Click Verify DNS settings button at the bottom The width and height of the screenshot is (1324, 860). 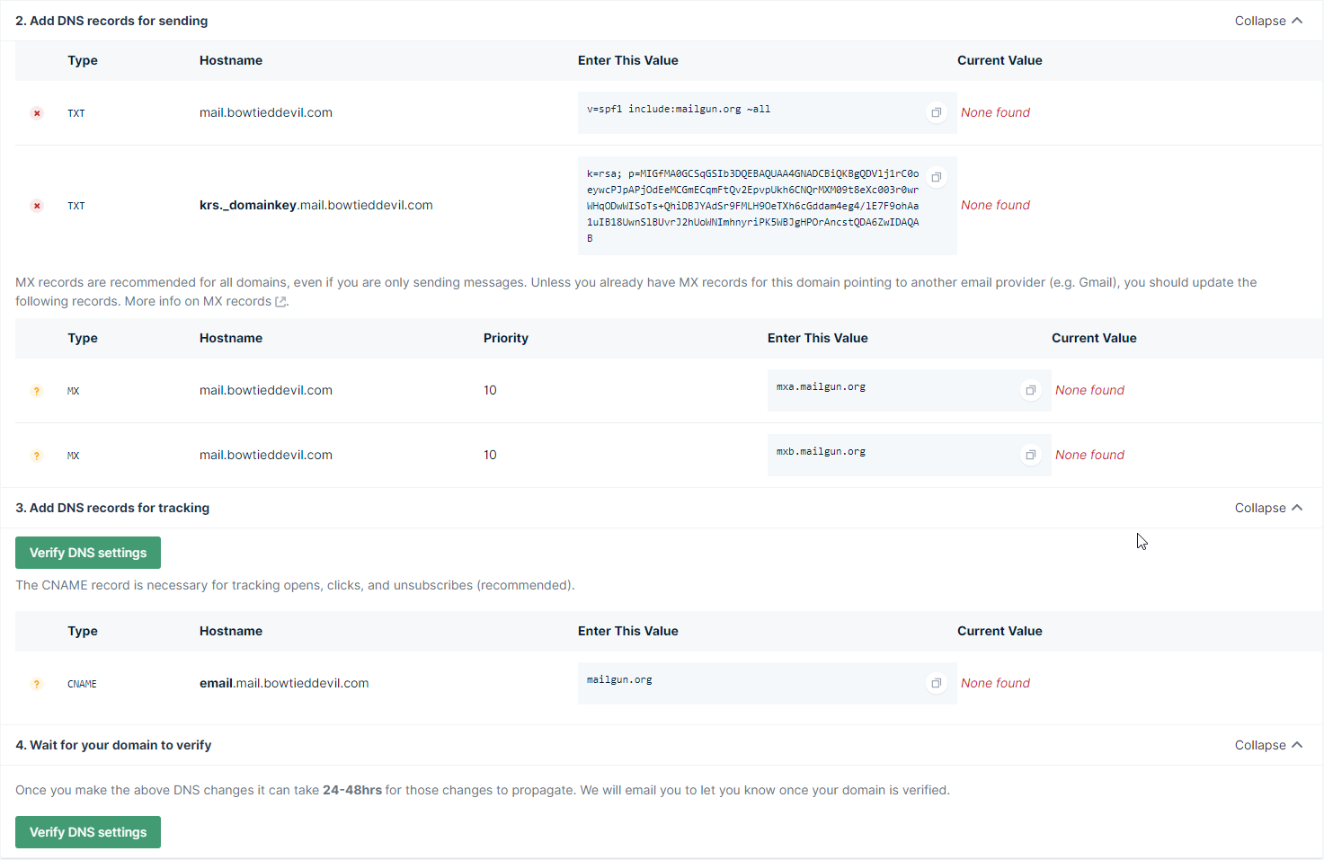click(88, 832)
